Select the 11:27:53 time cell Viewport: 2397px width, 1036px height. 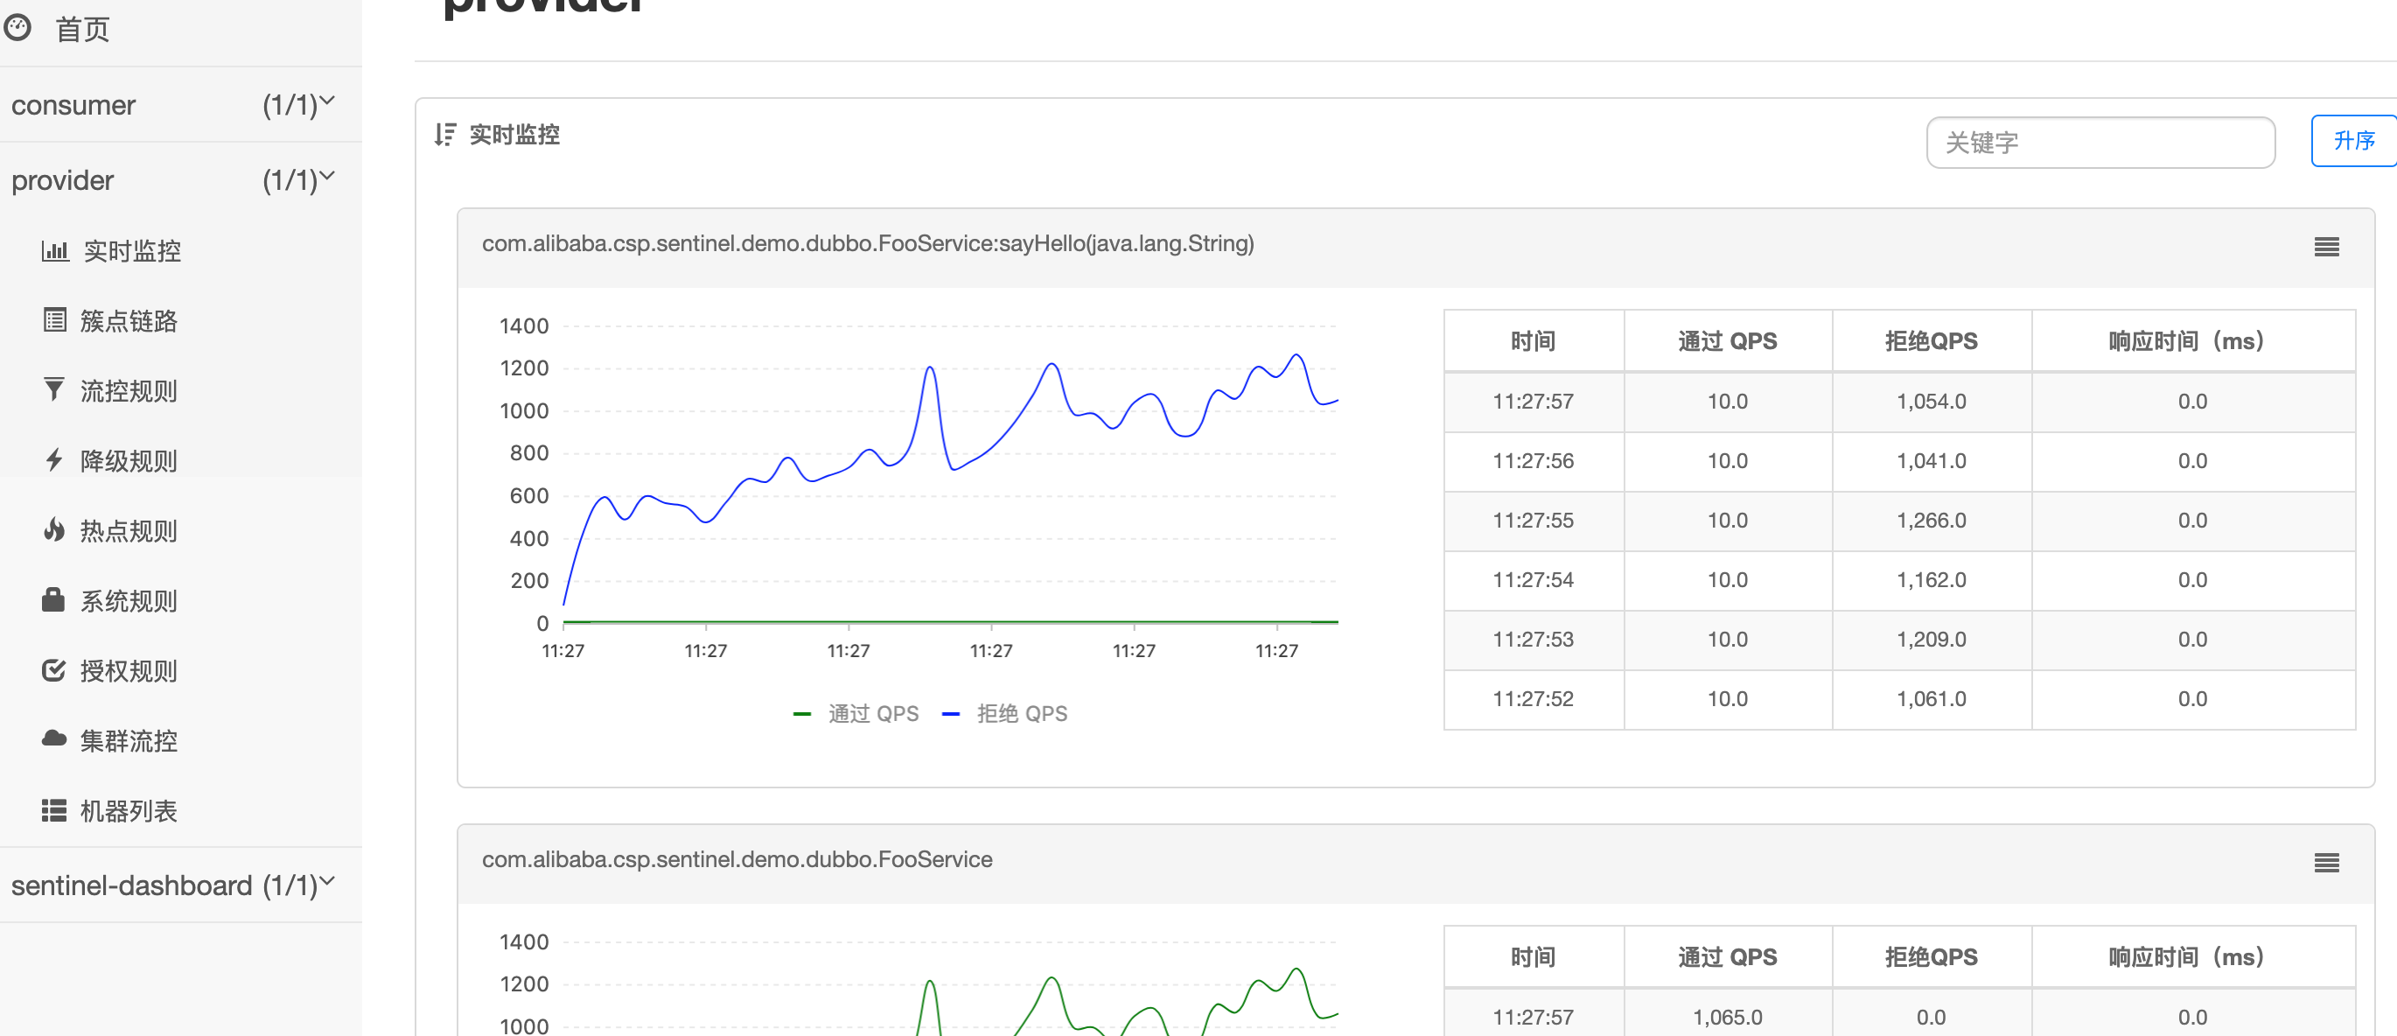click(x=1533, y=640)
